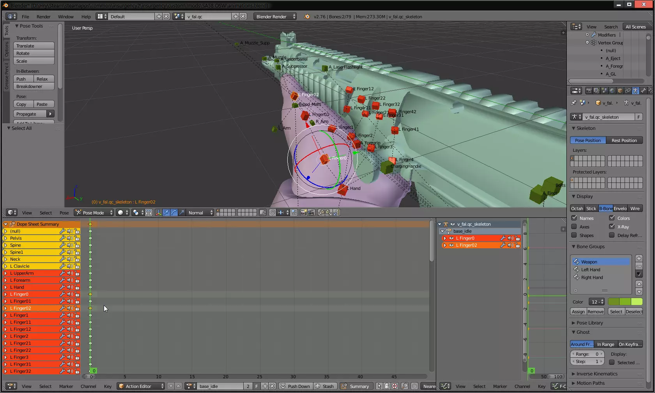
Task: Click the green bone group color swatch
Action: click(625, 302)
